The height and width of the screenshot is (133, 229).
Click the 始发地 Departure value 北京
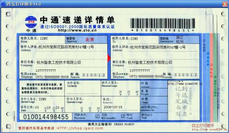90,39
